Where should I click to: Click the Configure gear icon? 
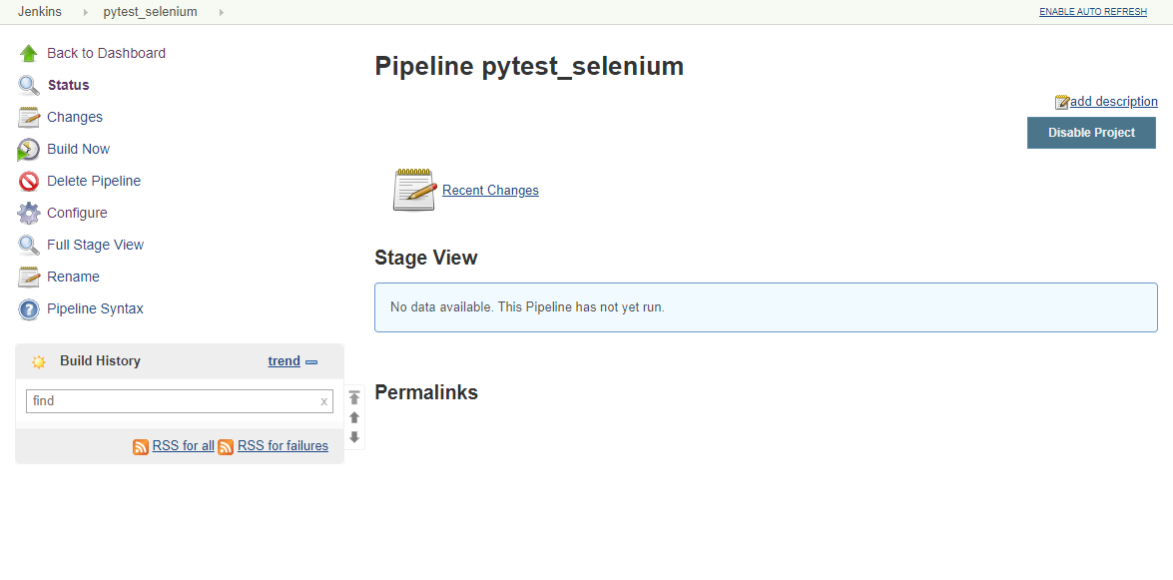click(x=28, y=213)
